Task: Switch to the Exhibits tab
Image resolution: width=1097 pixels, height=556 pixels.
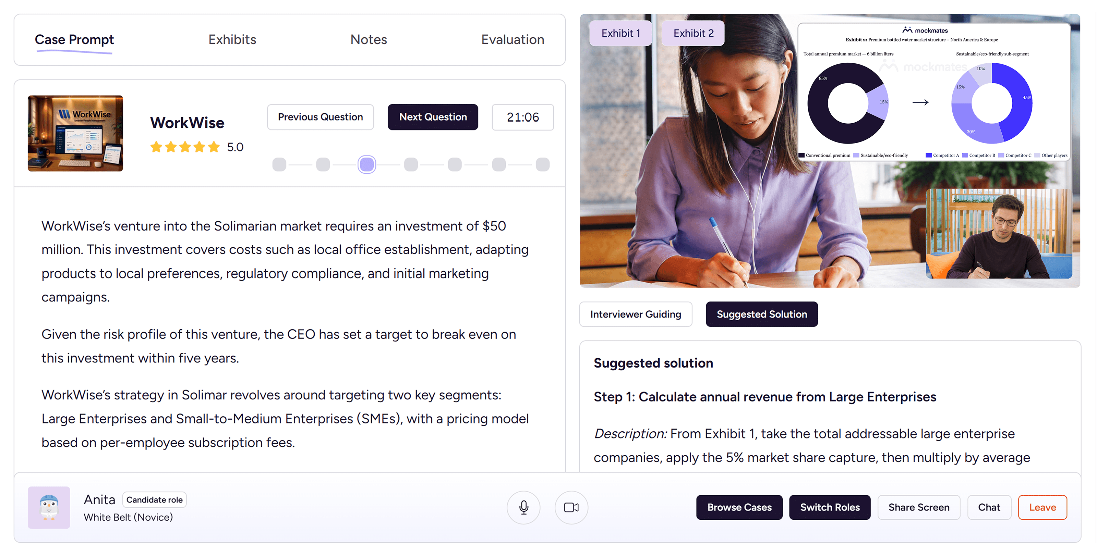Action: pyautogui.click(x=232, y=39)
